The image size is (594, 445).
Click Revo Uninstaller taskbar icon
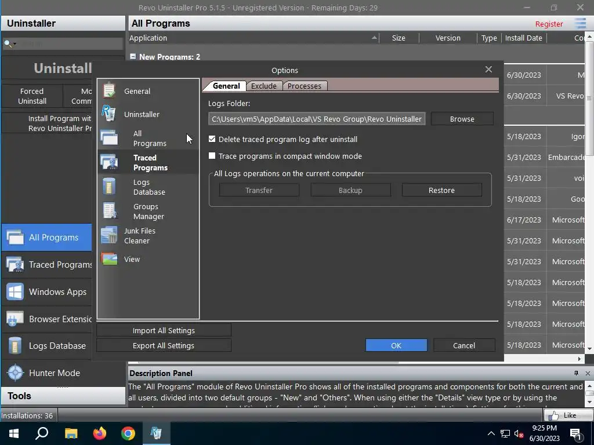tap(156, 433)
